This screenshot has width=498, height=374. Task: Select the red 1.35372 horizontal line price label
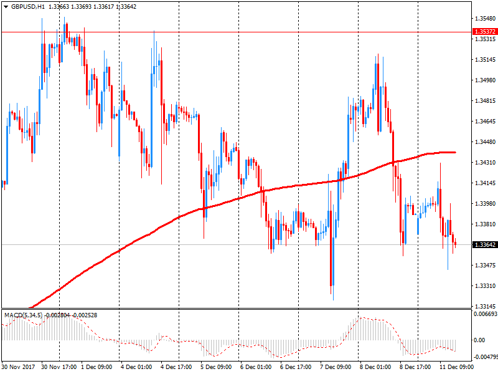[485, 32]
